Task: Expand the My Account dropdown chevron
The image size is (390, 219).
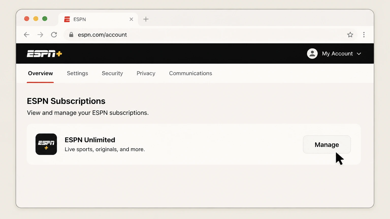Action: click(359, 54)
